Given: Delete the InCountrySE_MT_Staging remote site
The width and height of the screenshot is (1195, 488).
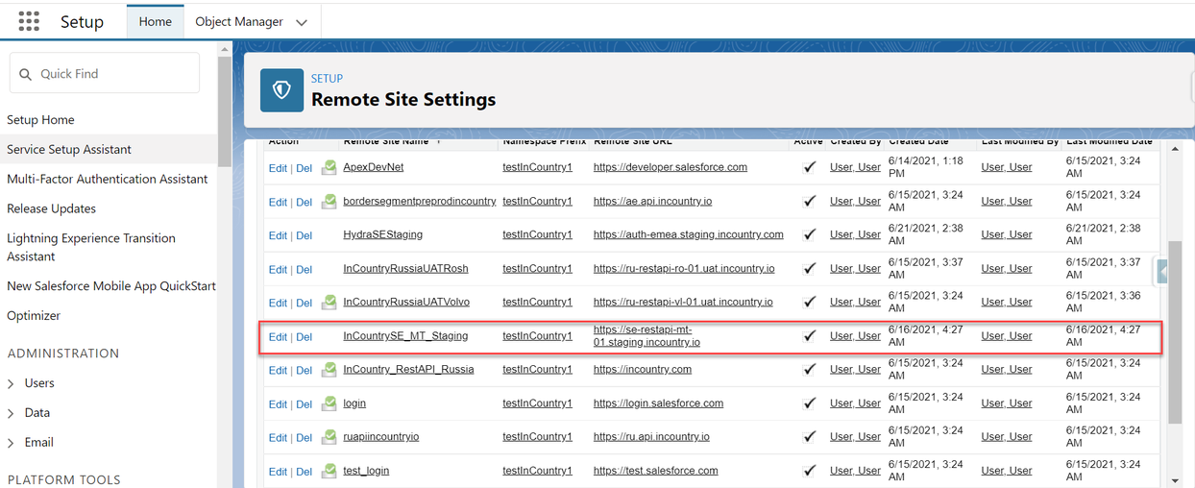Looking at the screenshot, I should pos(304,337).
